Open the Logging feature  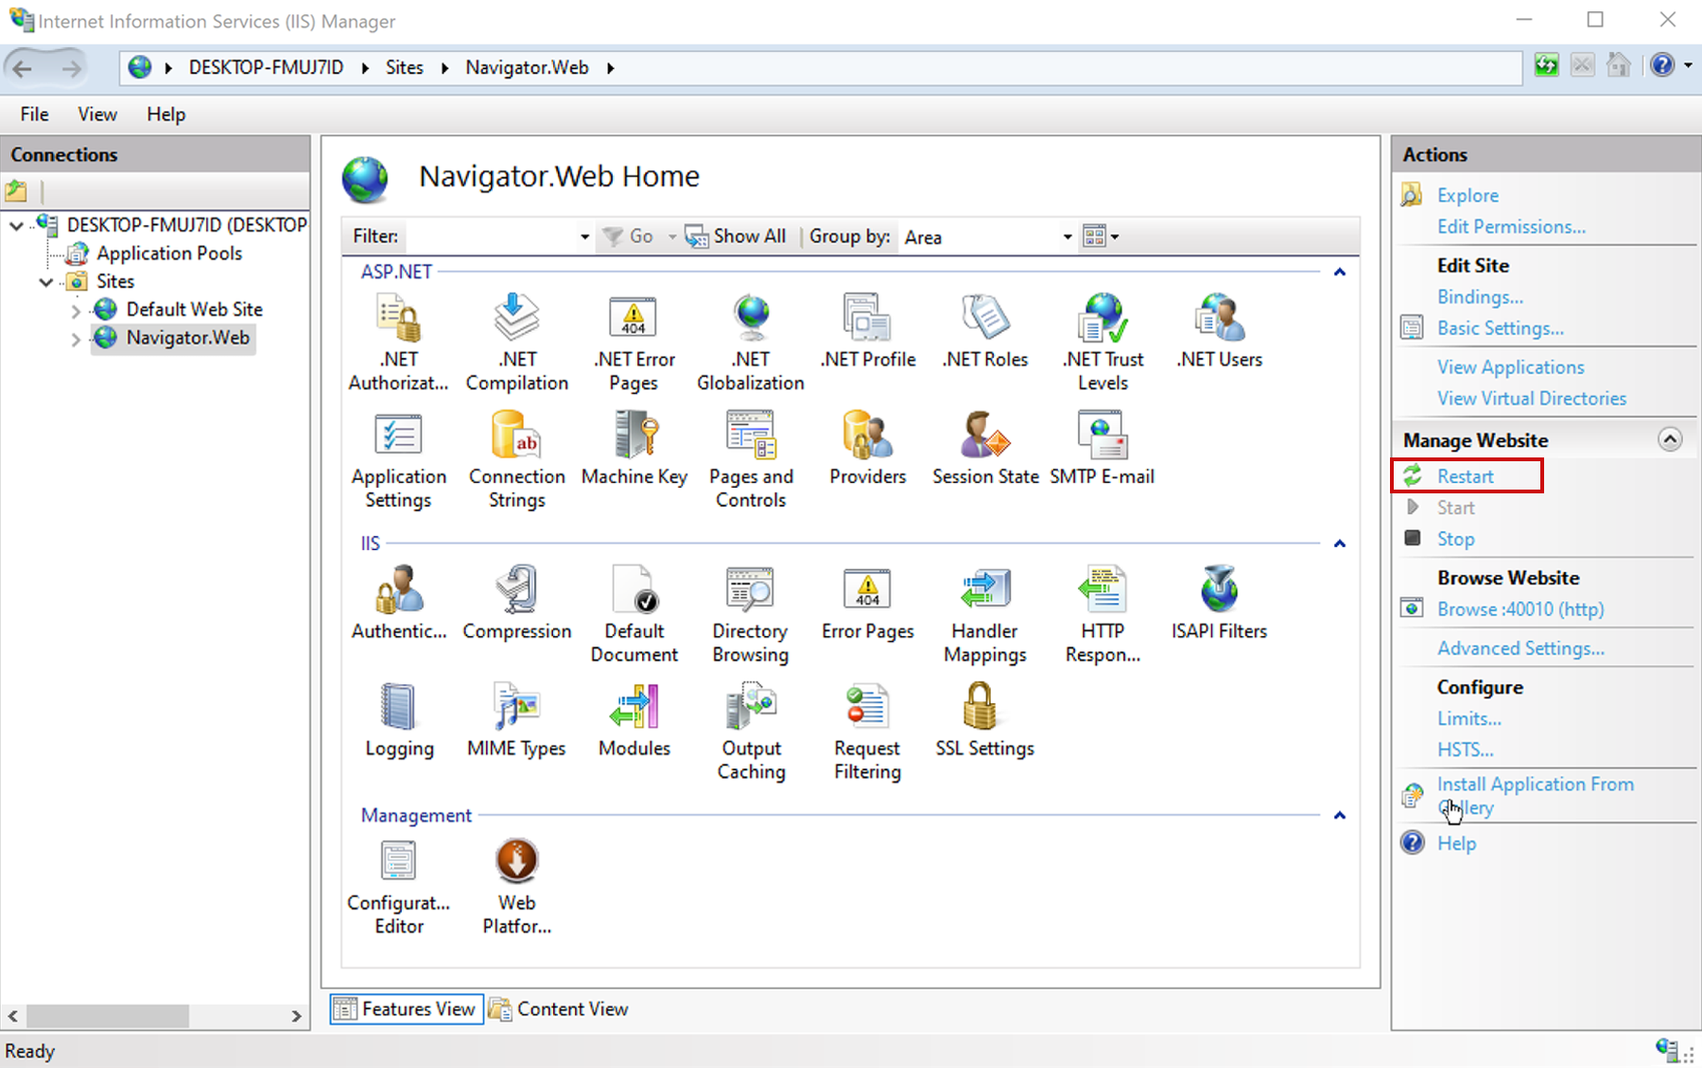pos(398,719)
